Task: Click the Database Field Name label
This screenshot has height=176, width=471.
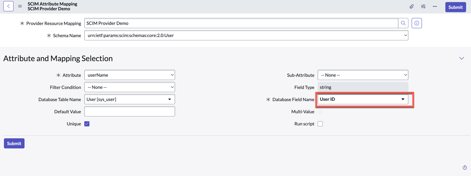Action: pos(293,100)
